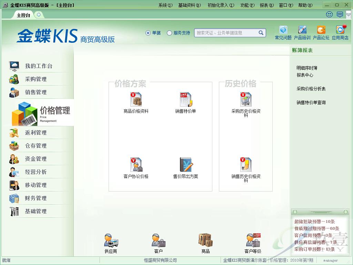Open 供应商信用预警 alert

(x=316, y=242)
